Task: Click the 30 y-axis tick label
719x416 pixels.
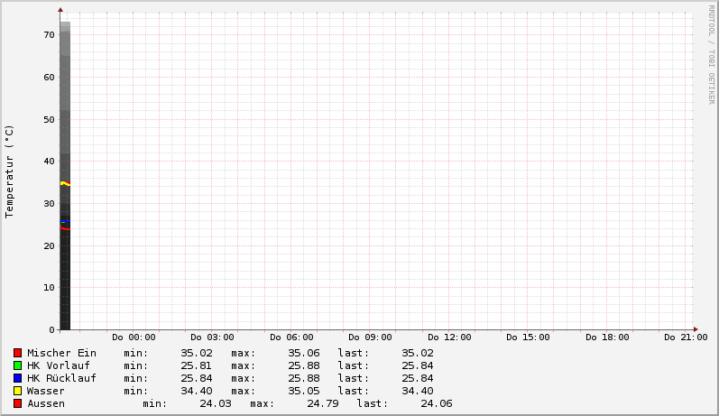Action: (x=49, y=204)
